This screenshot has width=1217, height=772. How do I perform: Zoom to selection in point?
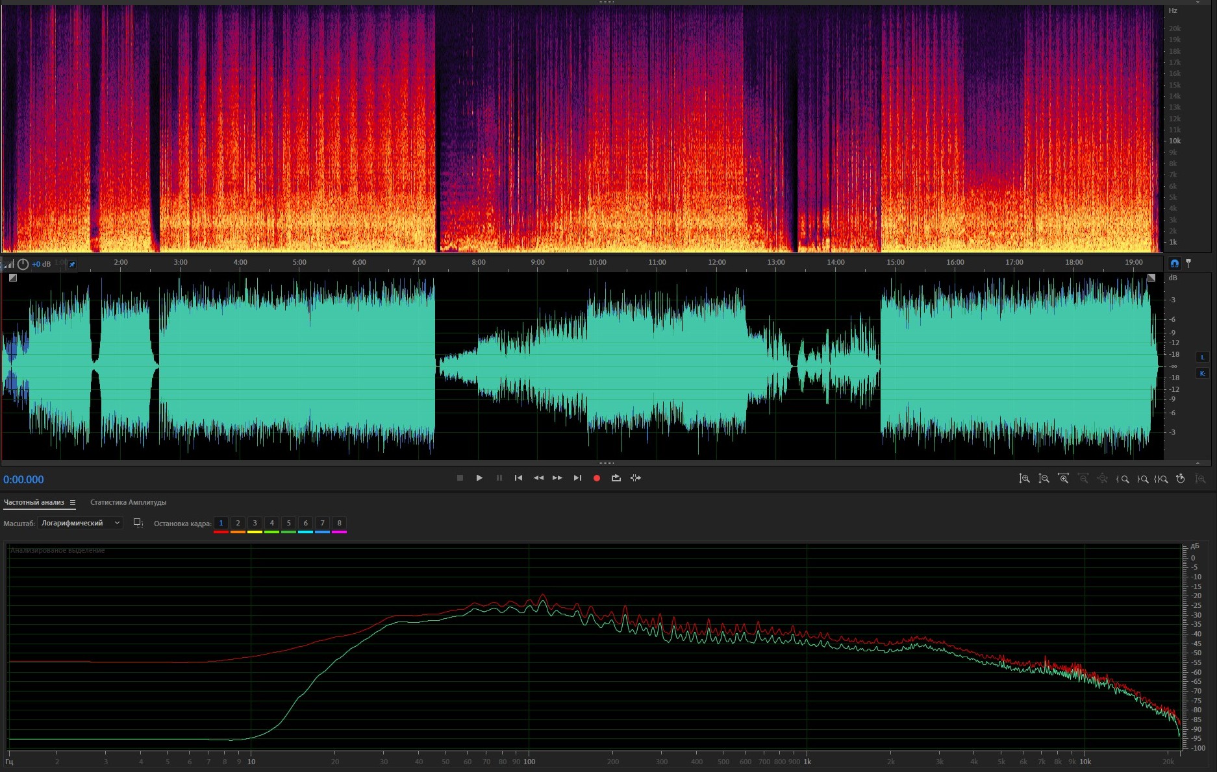click(x=1122, y=479)
